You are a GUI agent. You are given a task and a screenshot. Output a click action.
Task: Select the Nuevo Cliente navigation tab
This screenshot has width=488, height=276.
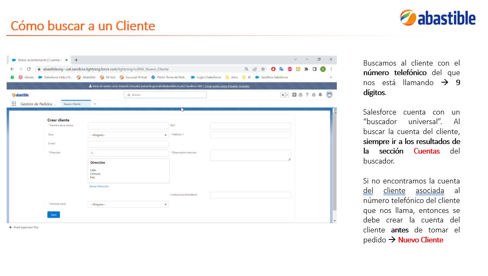tap(76, 104)
